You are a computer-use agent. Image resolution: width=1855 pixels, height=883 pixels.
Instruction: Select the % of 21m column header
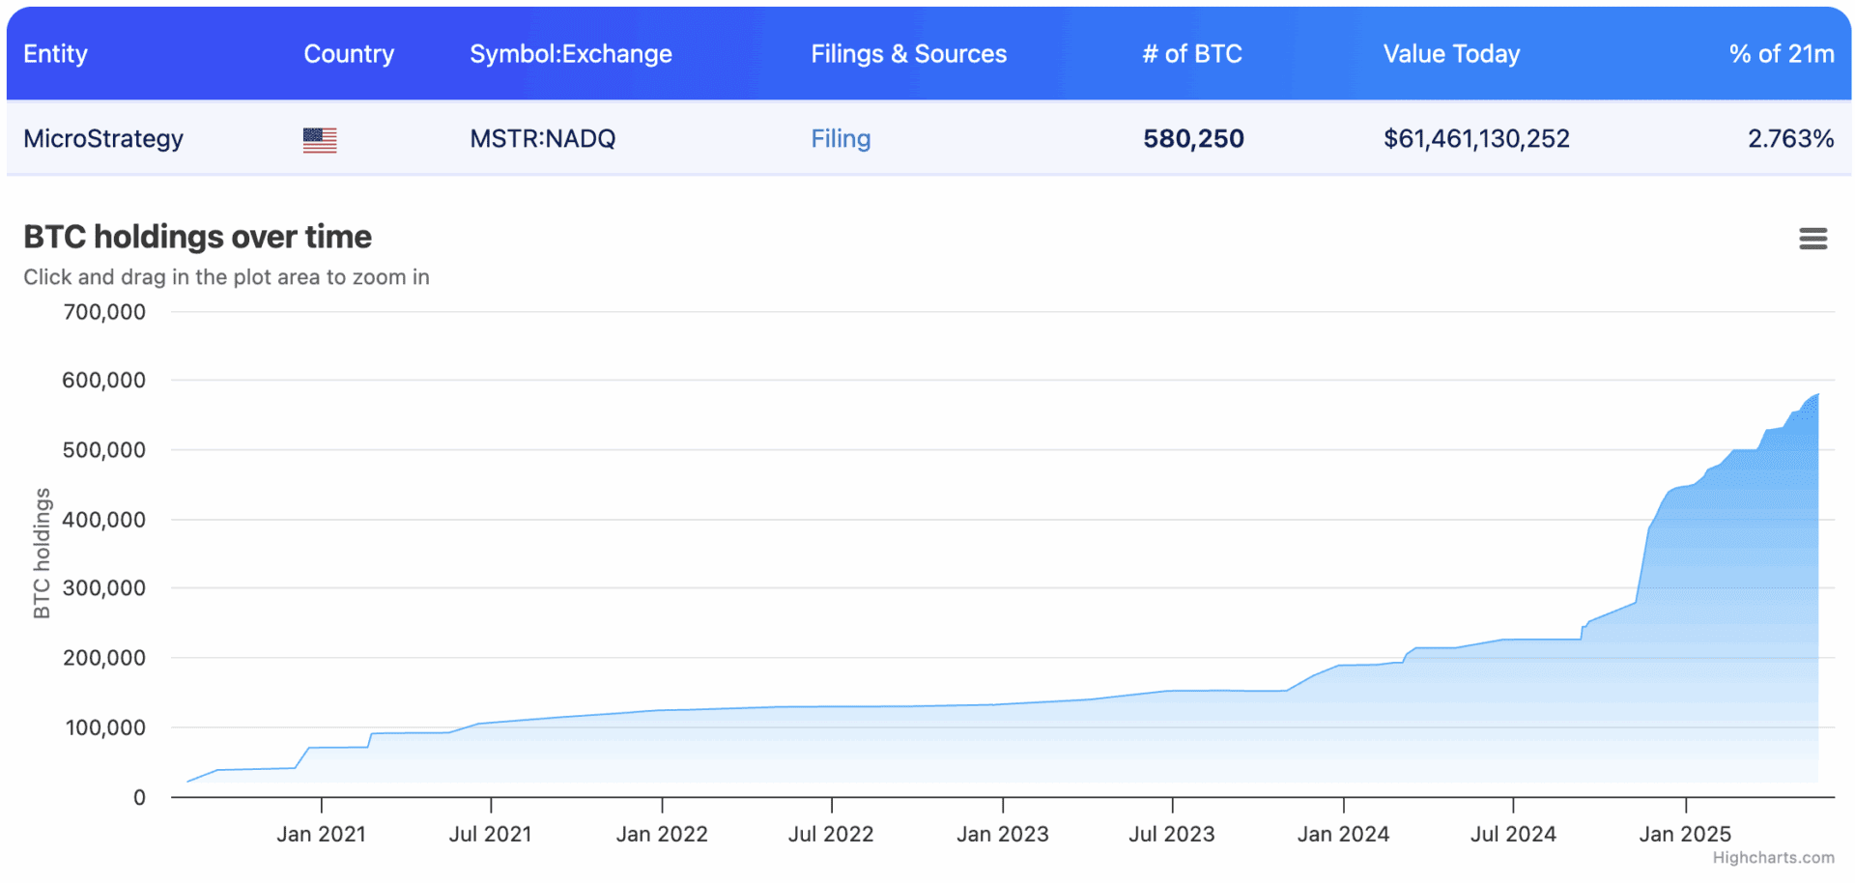[1782, 54]
